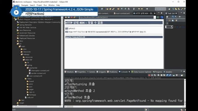Maximize the editor area

pos(161,13)
